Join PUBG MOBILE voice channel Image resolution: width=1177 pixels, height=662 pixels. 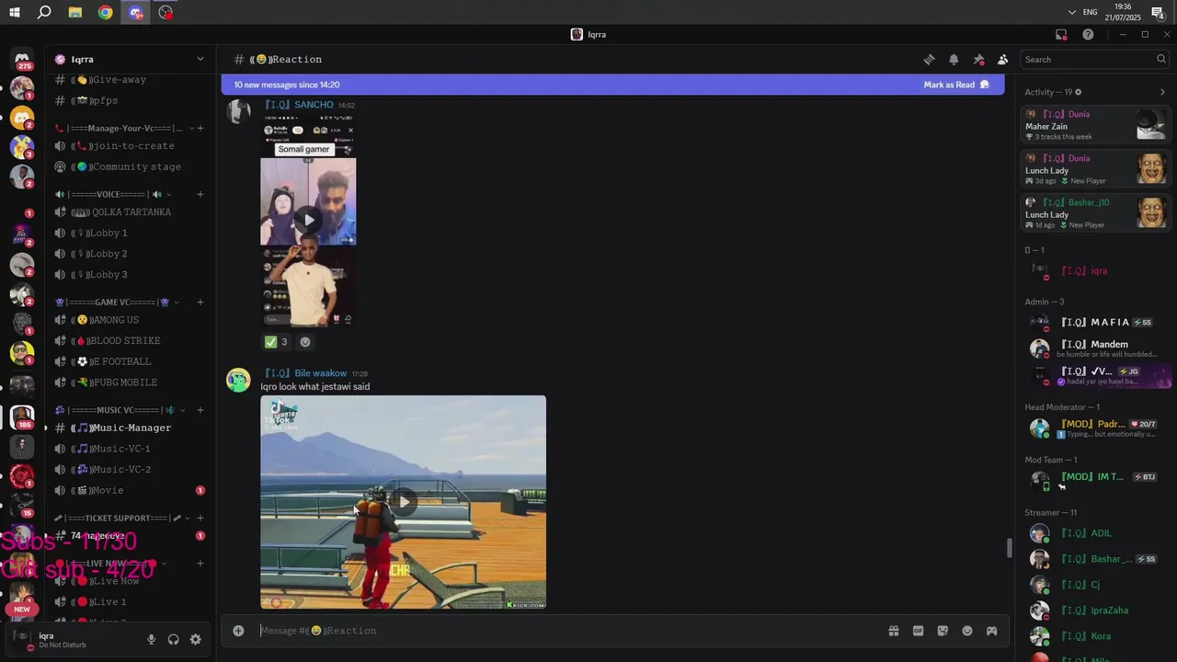(x=130, y=382)
